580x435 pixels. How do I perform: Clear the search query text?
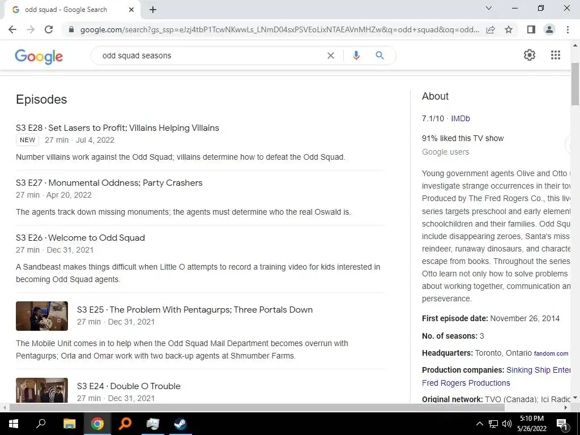pos(331,56)
